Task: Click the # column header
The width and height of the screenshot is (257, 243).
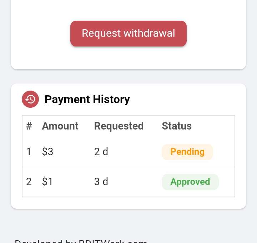Action: (x=29, y=126)
